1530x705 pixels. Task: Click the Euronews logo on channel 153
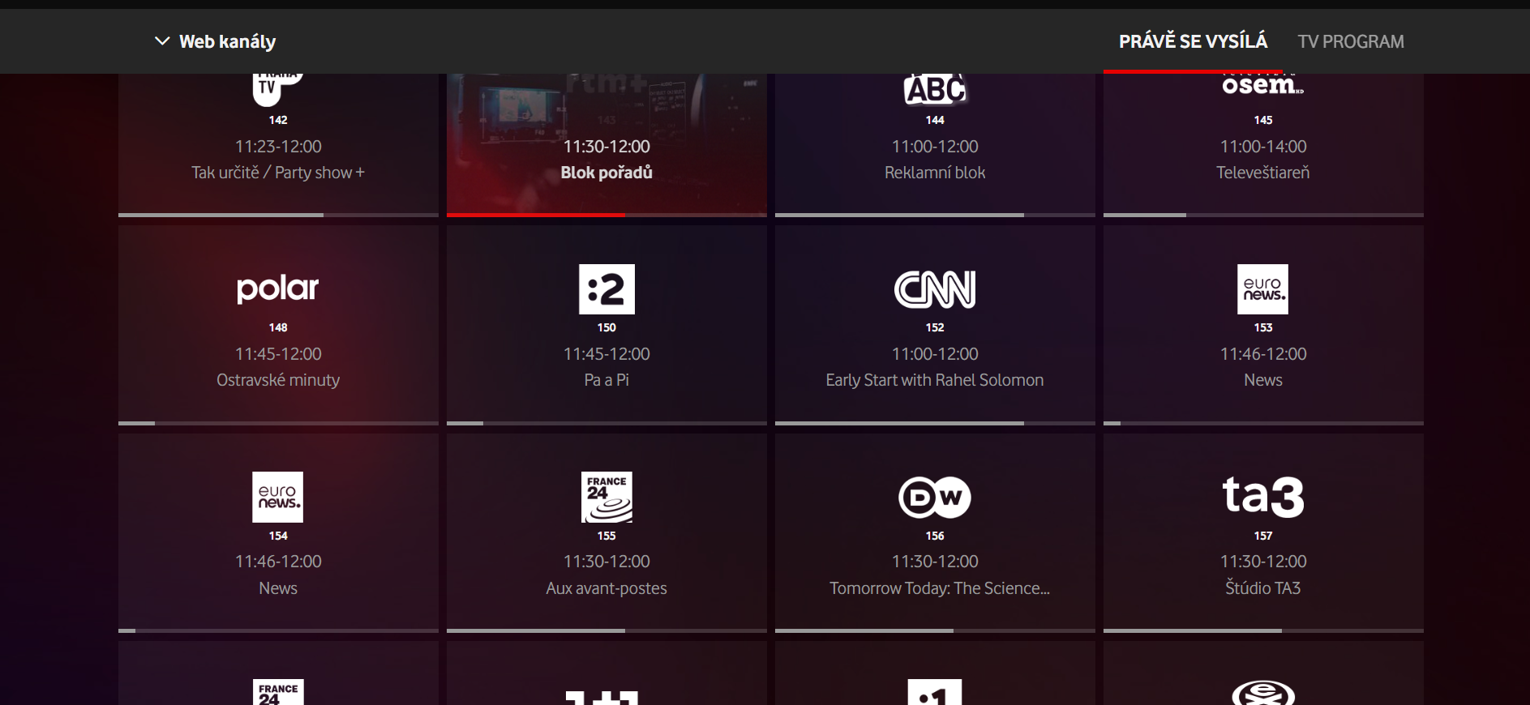tap(1262, 289)
